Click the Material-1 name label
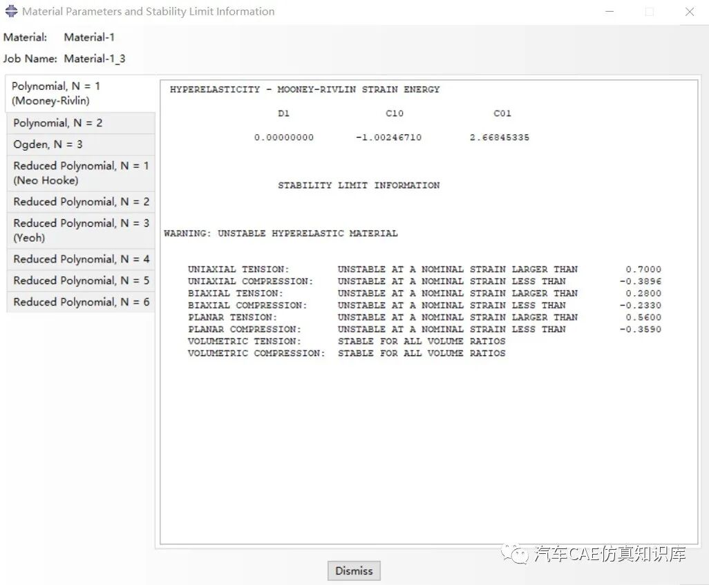The height and width of the screenshot is (585, 709). [x=88, y=37]
